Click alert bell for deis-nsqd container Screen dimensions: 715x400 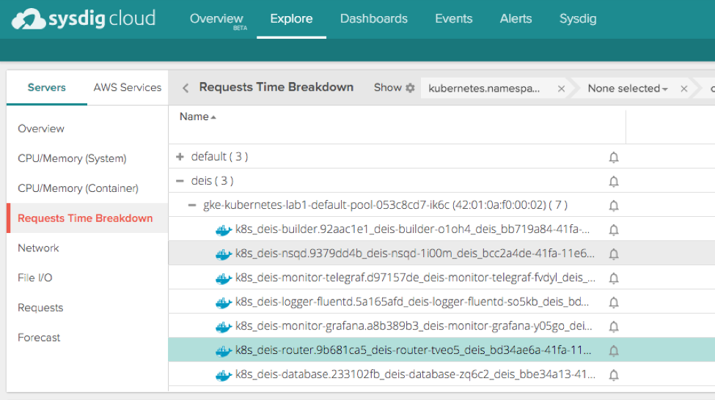(x=614, y=253)
